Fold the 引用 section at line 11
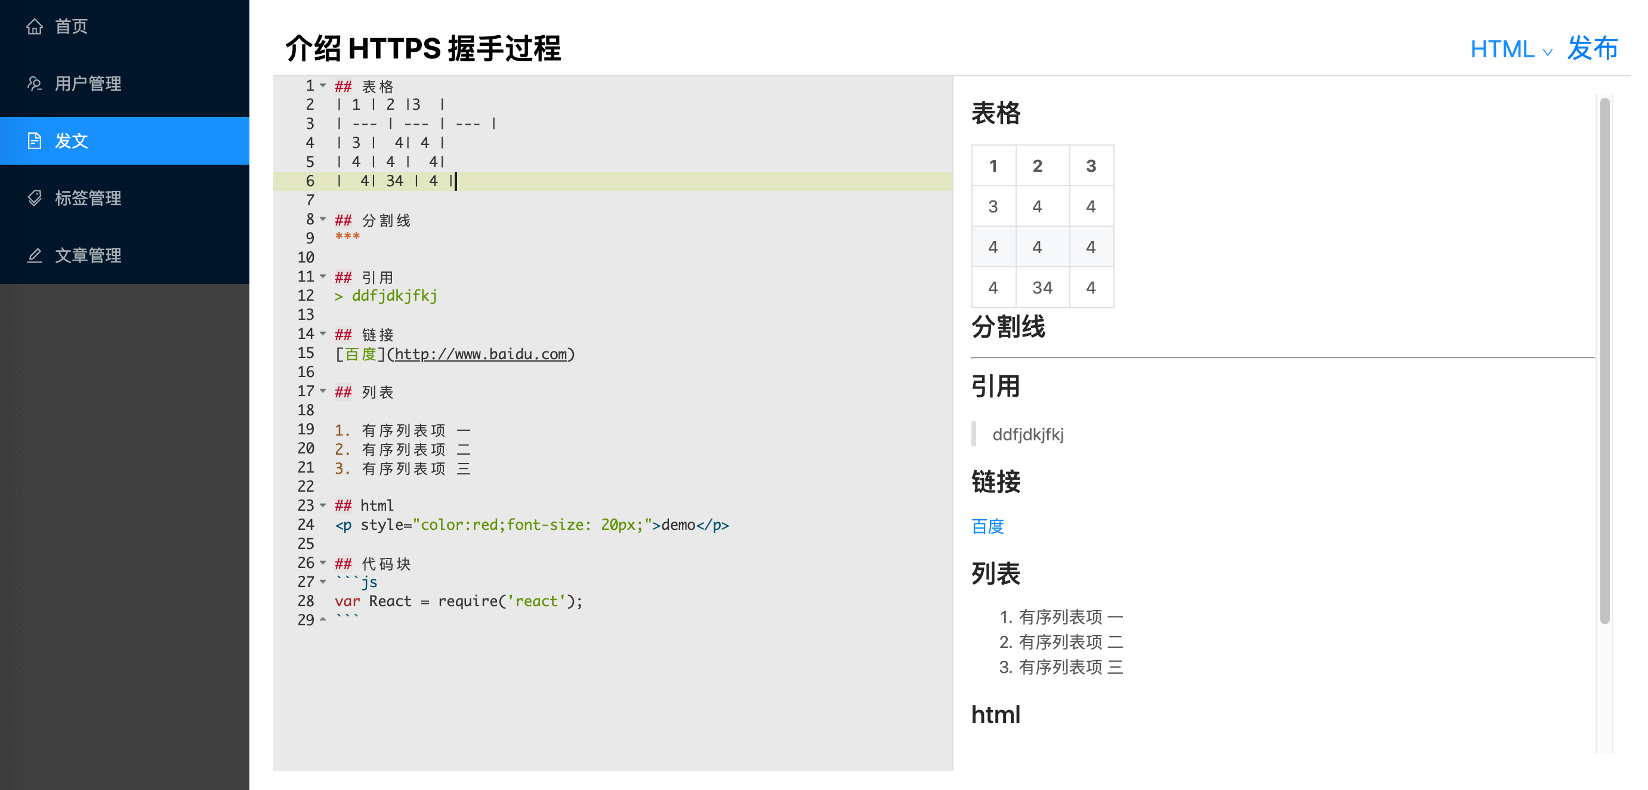The height and width of the screenshot is (790, 1648). pyautogui.click(x=323, y=277)
